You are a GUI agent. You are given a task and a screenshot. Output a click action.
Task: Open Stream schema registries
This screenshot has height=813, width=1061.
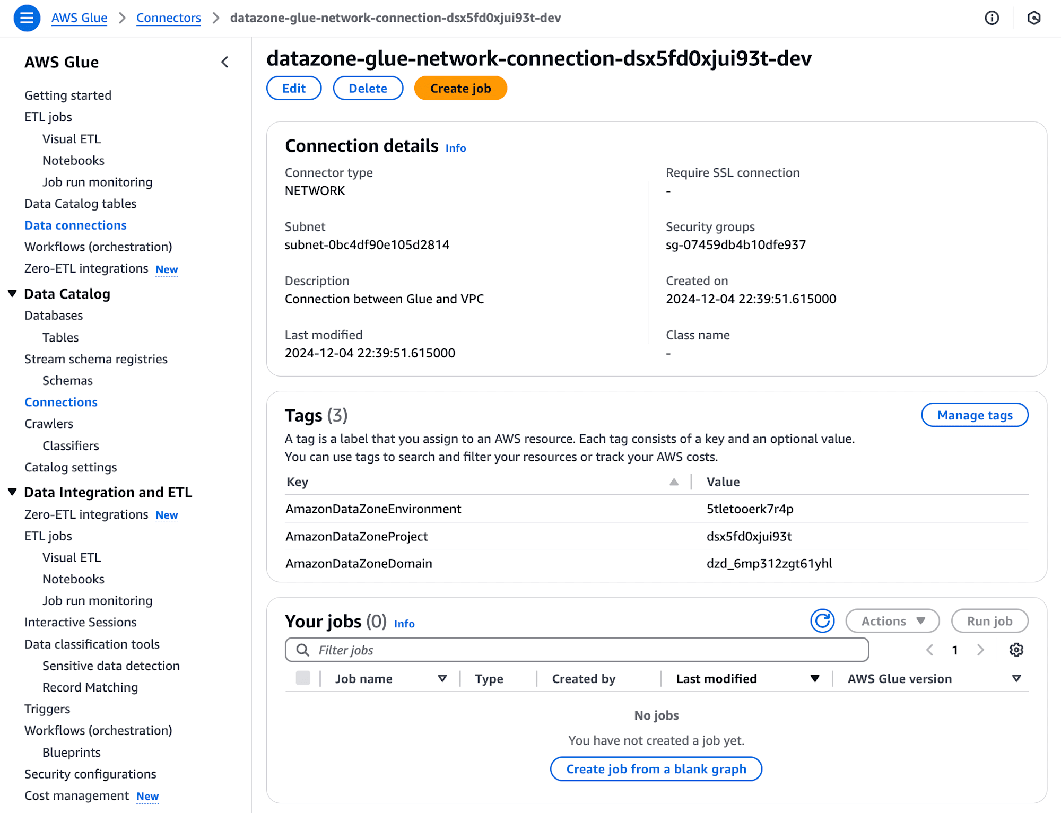pos(96,359)
